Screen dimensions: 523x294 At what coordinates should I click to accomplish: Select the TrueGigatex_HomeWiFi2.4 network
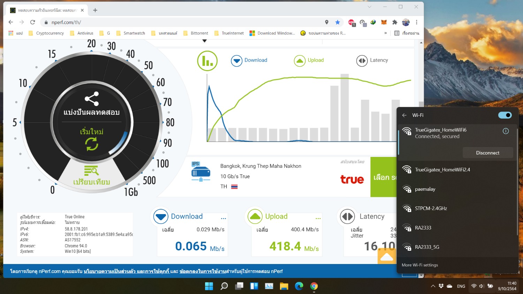click(457, 170)
